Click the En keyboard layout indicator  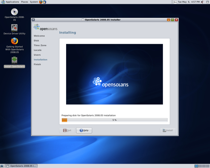(x=175, y=2)
